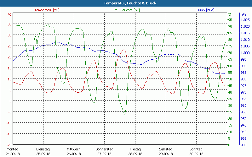252x157 pixels.
Task: Click the blue 'hPa' unit label on the pressure axis
Action: pyautogui.click(x=243, y=14)
